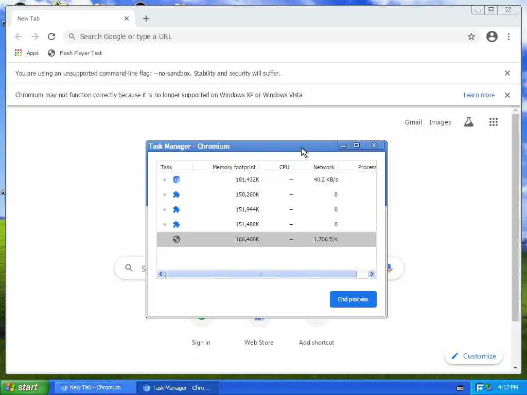This screenshot has height=395, width=527.
Task: Open the Chromium three-dot menu
Action: [x=508, y=37]
